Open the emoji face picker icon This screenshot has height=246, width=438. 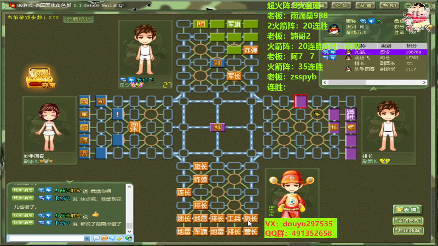(x=104, y=238)
